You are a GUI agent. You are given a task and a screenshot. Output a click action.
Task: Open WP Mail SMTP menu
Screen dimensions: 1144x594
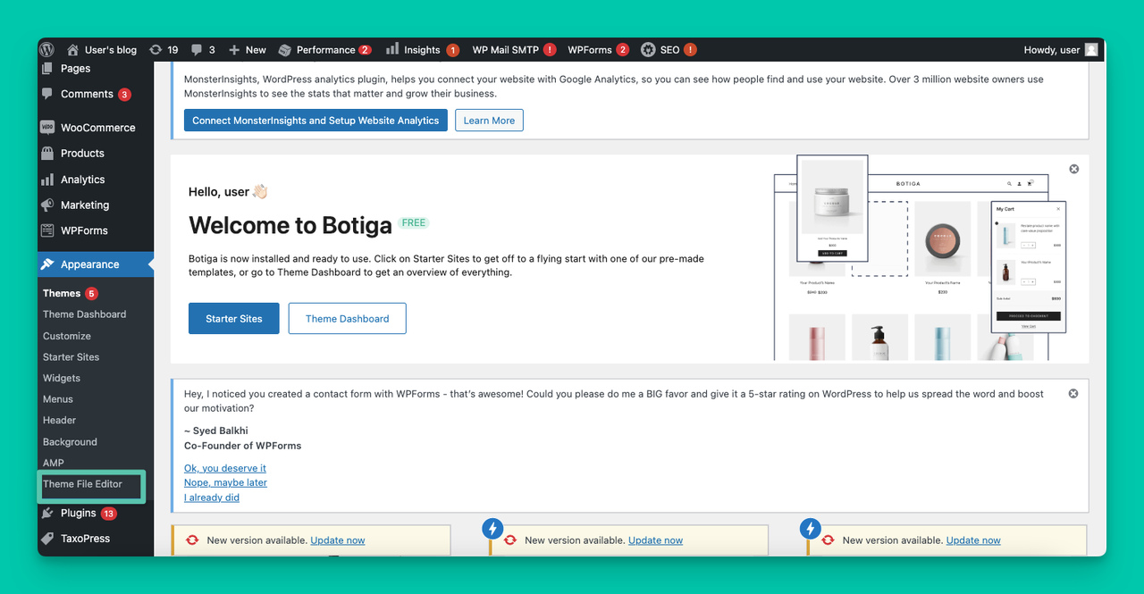(x=514, y=50)
